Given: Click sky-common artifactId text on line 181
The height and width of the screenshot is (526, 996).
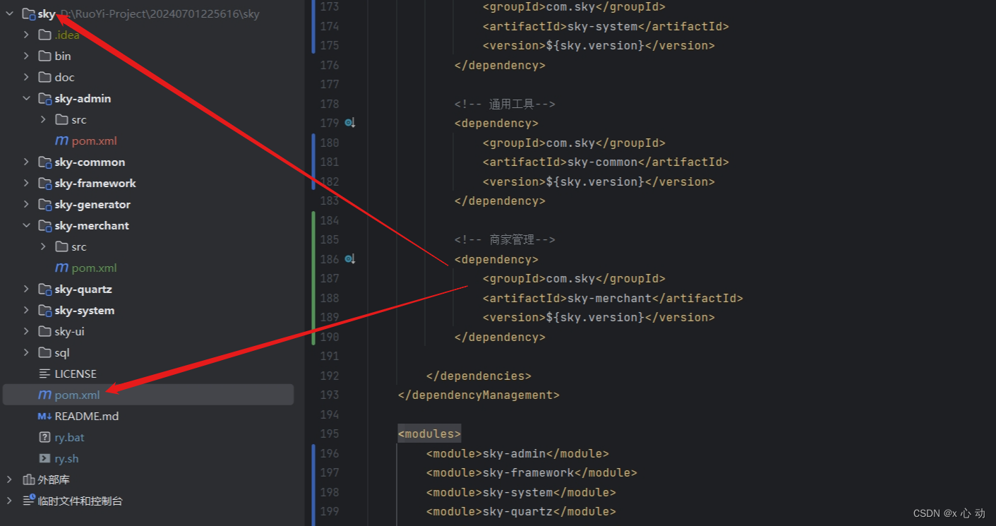Looking at the screenshot, I should click(x=602, y=162).
